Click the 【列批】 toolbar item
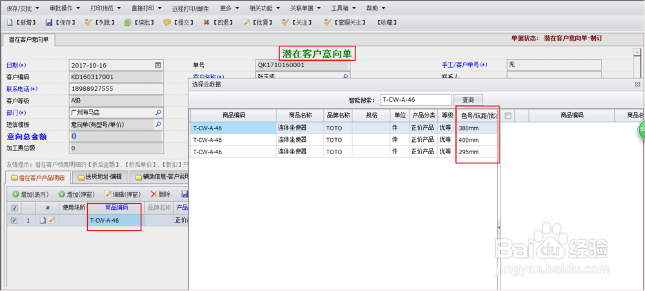 (100, 23)
